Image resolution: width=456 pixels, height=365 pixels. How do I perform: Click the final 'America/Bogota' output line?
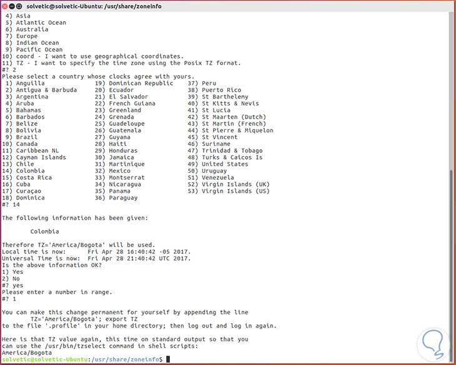coord(27,353)
